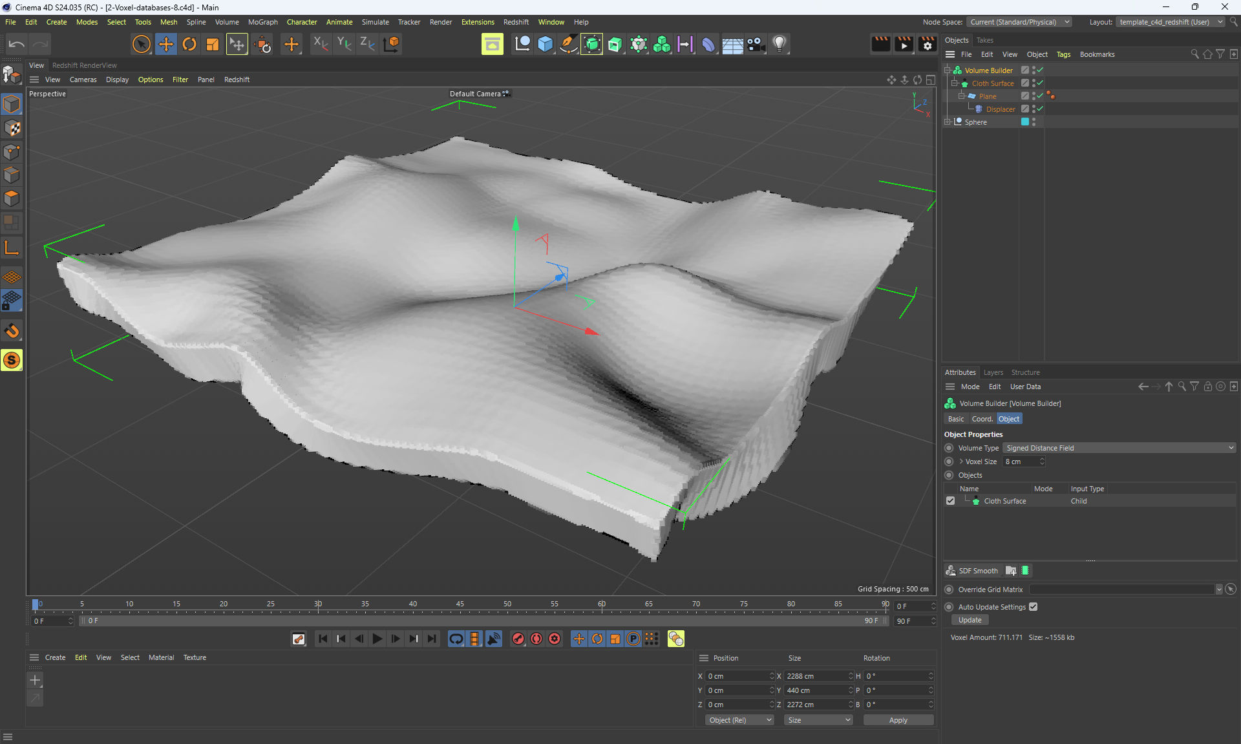This screenshot has width=1241, height=744.
Task: Click the Play Forwards button
Action: pos(377,639)
